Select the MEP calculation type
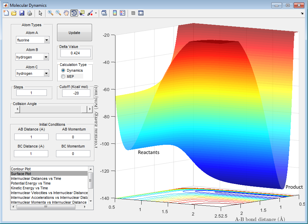Image resolution: width=308 pixels, height=224 pixels. point(63,76)
